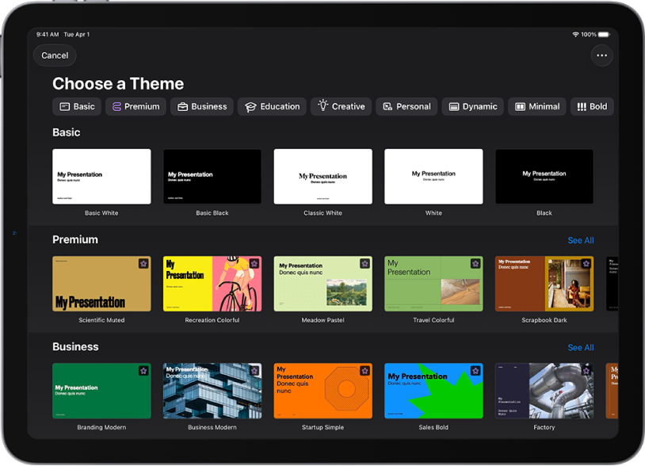The image size is (645, 466).
Task: Switch to the Premium filter tab
Action: coord(135,106)
